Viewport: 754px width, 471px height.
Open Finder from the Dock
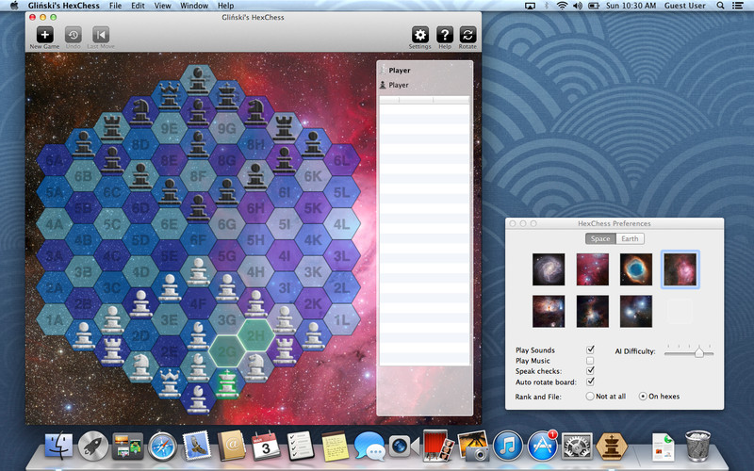click(58, 446)
